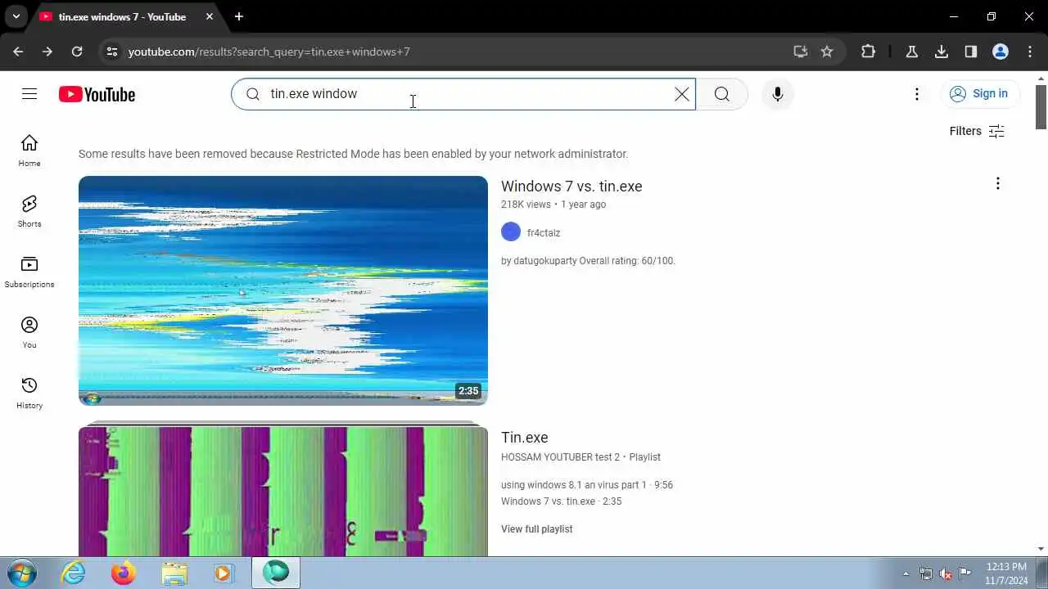Open the YouTube hamburger guide menu

29,94
